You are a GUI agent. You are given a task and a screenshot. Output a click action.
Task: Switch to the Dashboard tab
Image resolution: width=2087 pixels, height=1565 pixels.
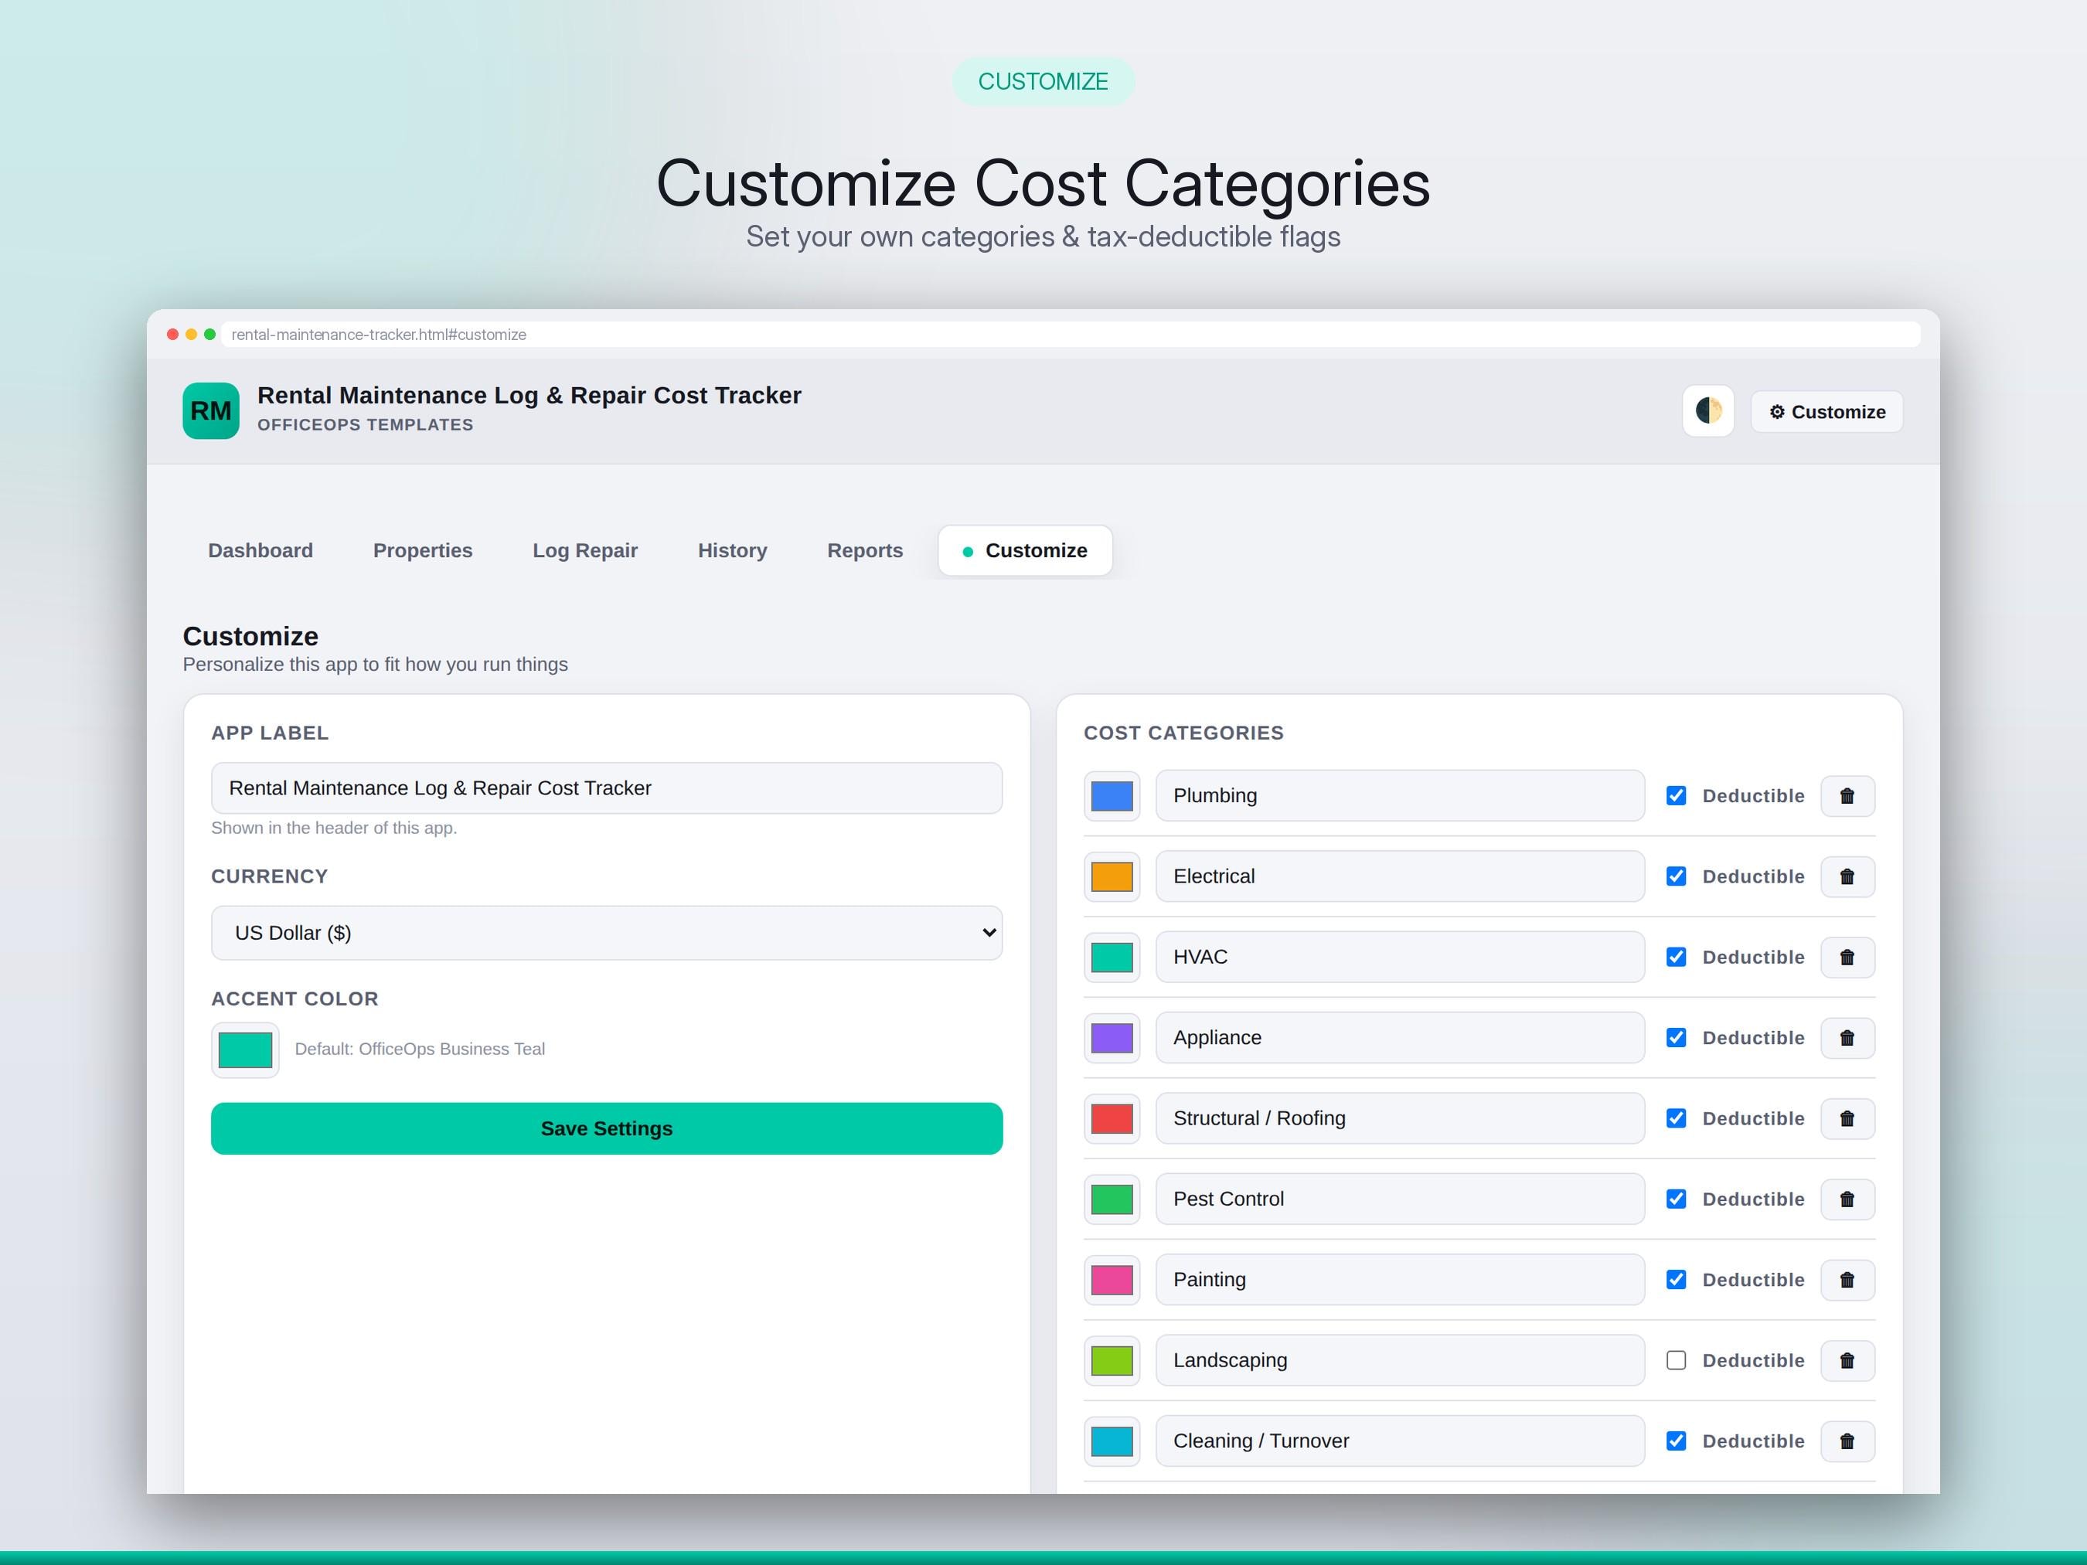pyautogui.click(x=260, y=550)
